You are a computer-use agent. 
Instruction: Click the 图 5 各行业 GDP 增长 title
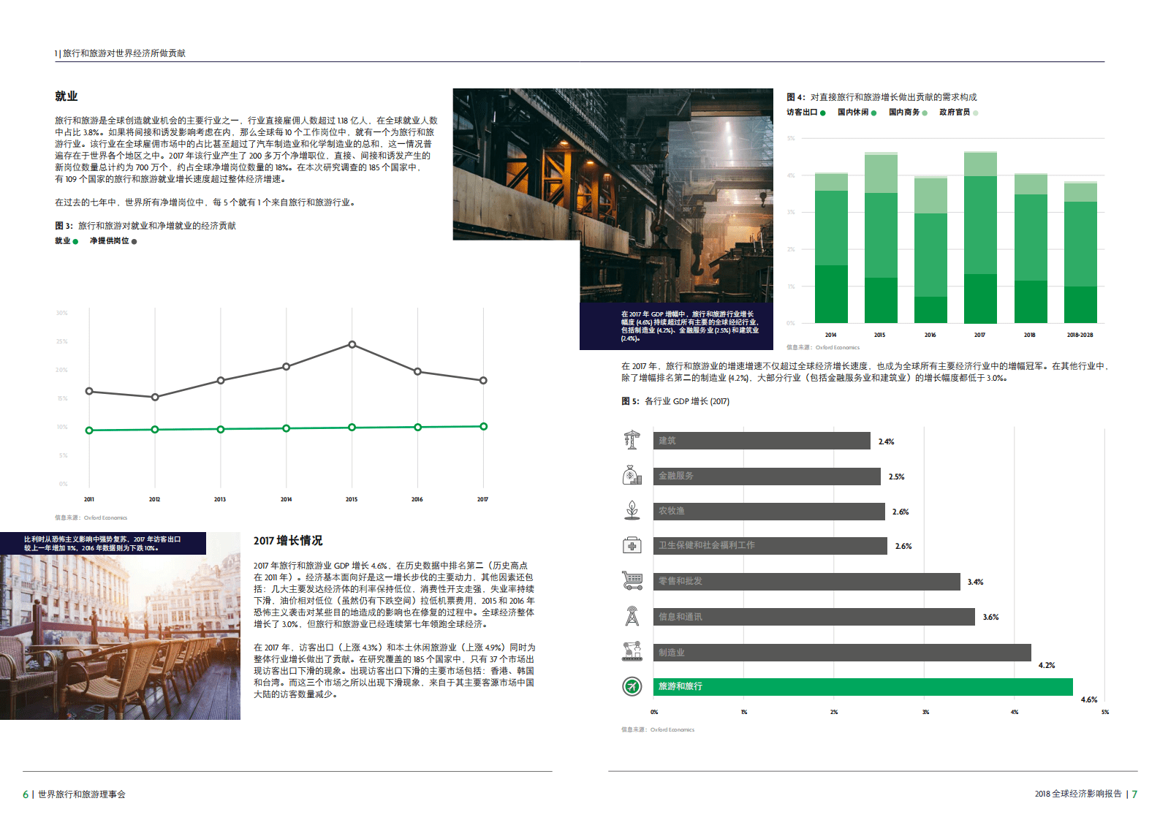click(x=675, y=401)
